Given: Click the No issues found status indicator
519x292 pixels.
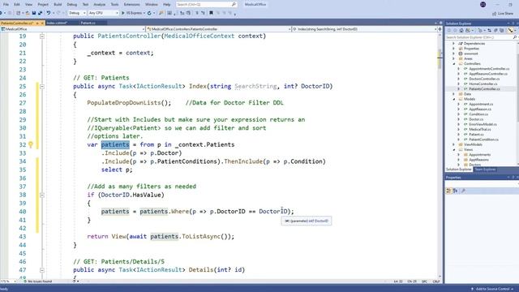Looking at the screenshot, I should 38,281.
